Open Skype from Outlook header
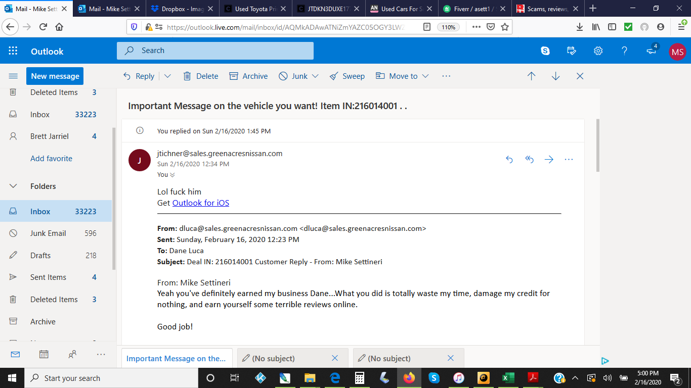Image resolution: width=691 pixels, height=388 pixels. [x=545, y=51]
